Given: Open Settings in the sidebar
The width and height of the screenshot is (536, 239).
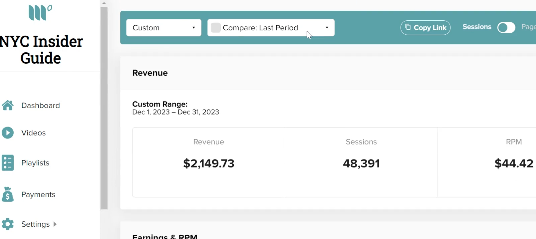Looking at the screenshot, I should [x=35, y=224].
